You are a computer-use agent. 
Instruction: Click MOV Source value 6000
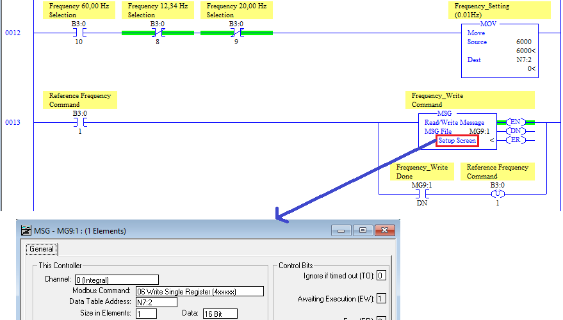[x=524, y=42]
